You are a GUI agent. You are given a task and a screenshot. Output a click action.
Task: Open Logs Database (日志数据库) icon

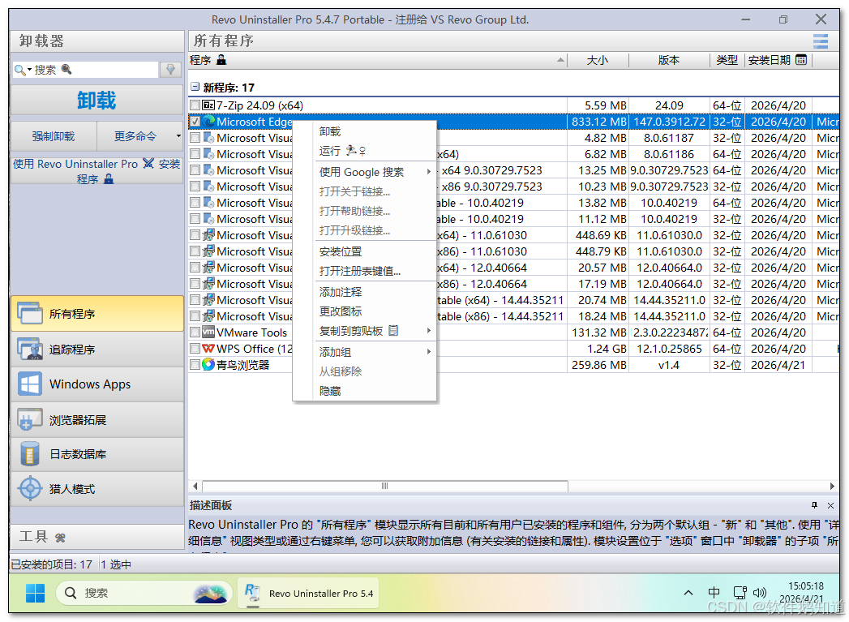pyautogui.click(x=30, y=453)
